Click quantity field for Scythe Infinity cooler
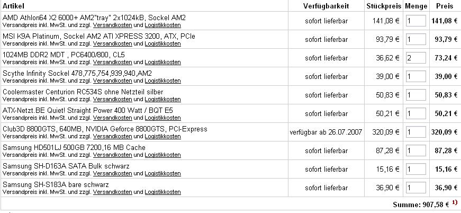Viewport: 461px width, 213px height. point(415,76)
